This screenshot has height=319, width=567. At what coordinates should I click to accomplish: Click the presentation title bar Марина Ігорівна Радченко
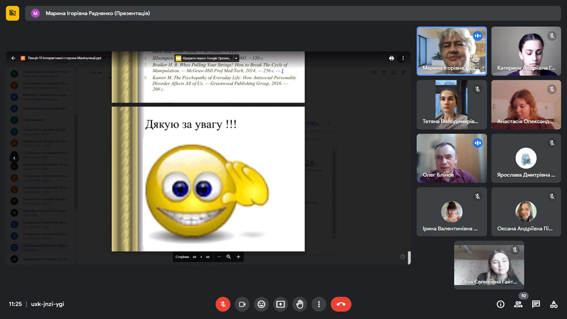tap(98, 13)
